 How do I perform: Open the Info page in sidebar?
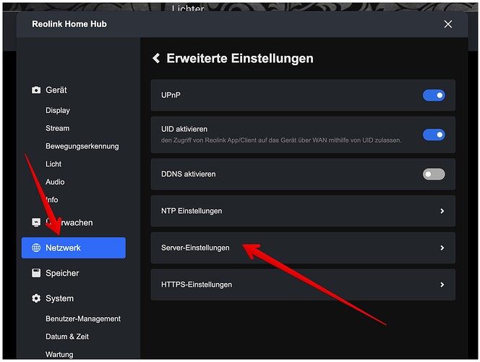(52, 200)
